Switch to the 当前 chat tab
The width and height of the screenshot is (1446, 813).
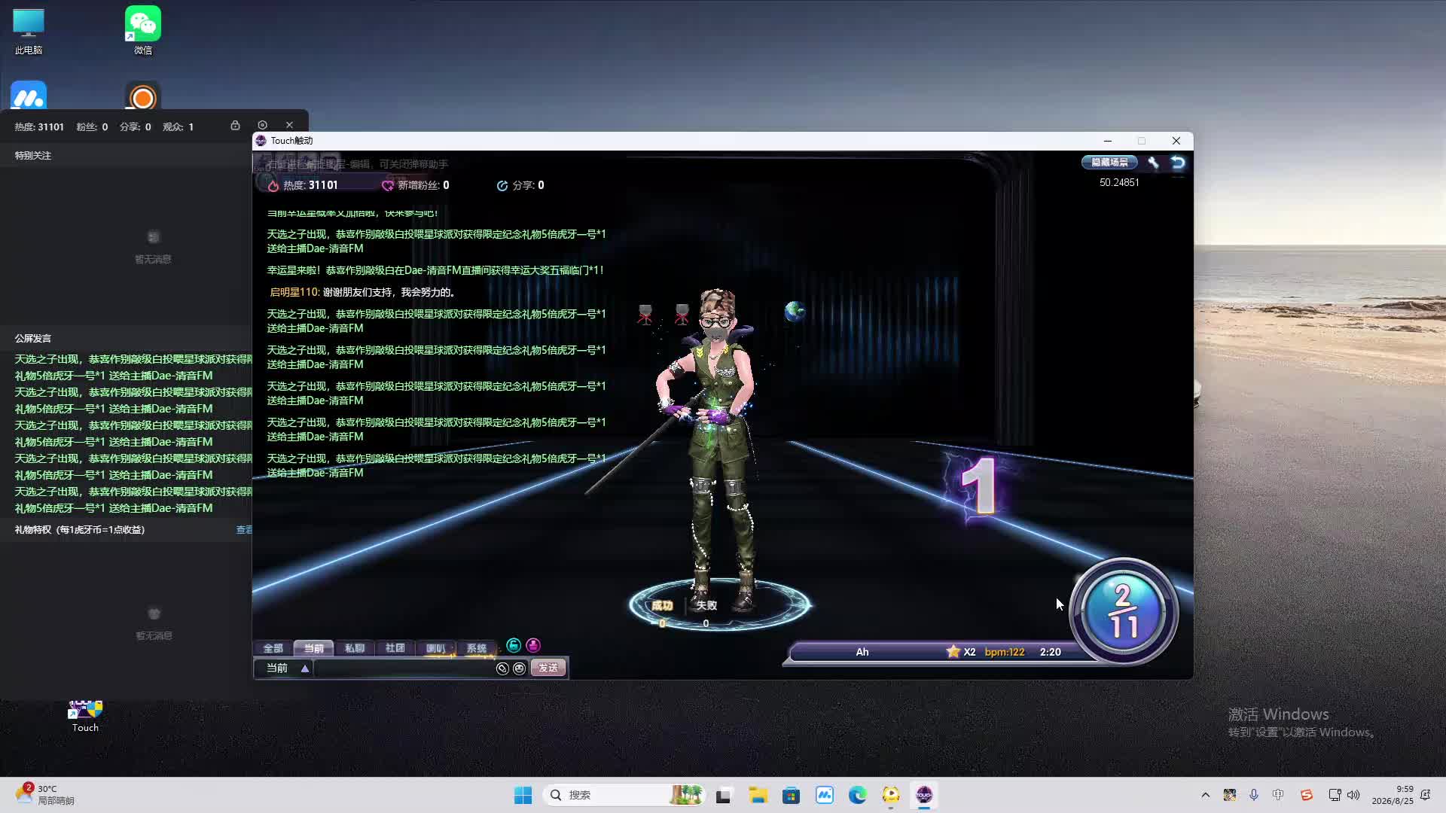pyautogui.click(x=313, y=648)
